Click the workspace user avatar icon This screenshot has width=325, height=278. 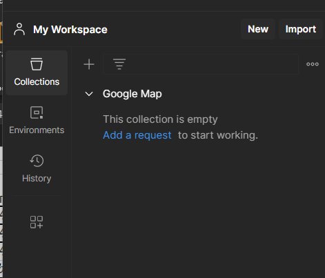click(19, 29)
